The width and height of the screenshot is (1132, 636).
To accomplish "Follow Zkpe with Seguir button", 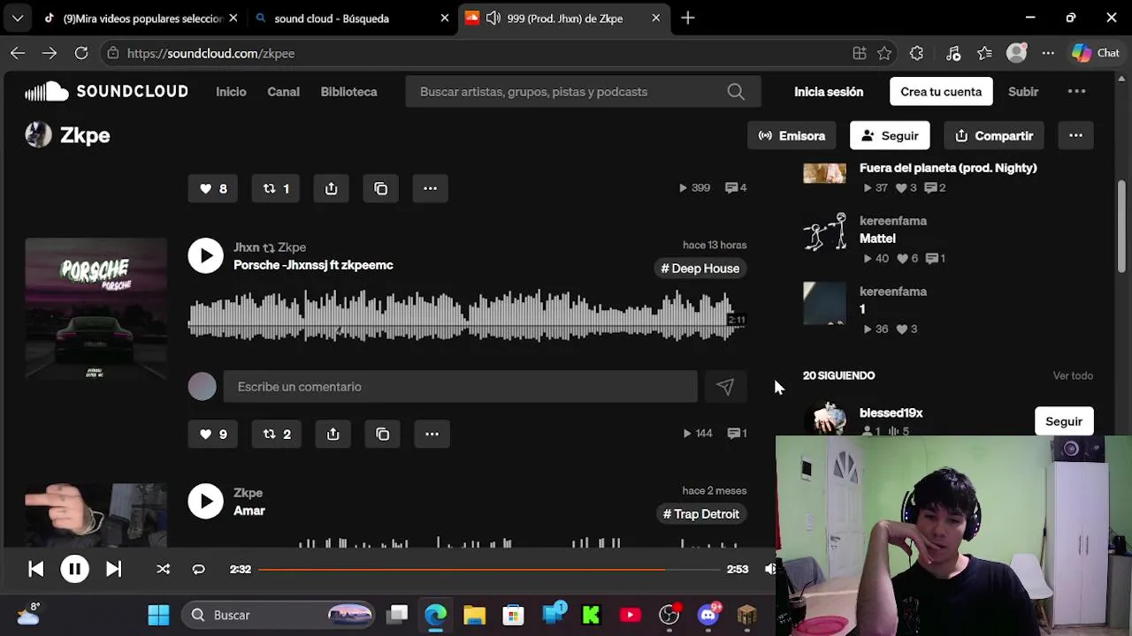I will click(x=890, y=135).
